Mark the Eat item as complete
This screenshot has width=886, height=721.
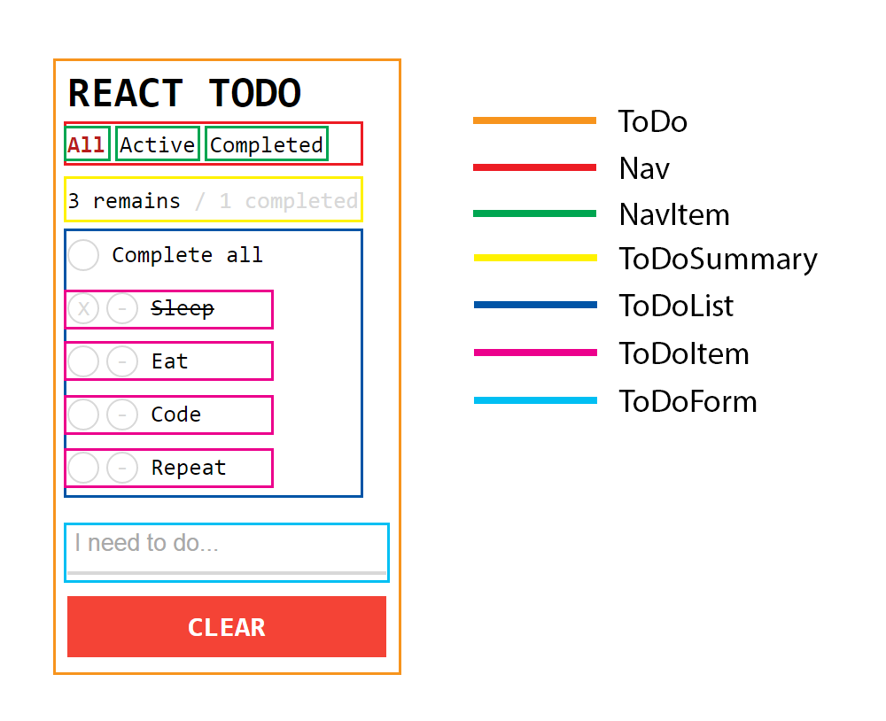(83, 361)
